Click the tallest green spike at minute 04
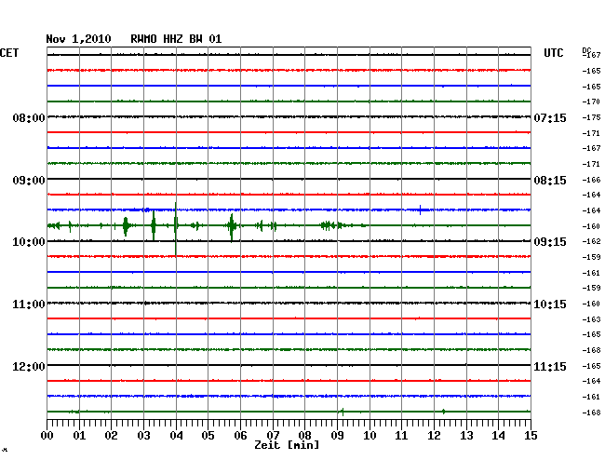605x460 pixels. (176, 228)
